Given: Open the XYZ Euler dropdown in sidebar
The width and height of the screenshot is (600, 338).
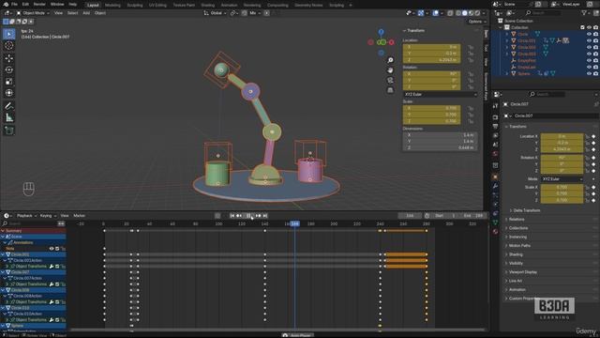Looking at the screenshot, I should click(440, 94).
